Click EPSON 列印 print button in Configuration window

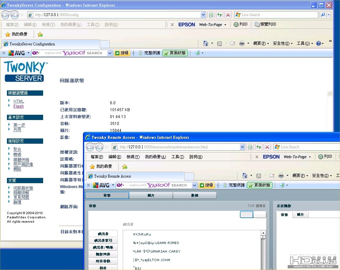241,24
